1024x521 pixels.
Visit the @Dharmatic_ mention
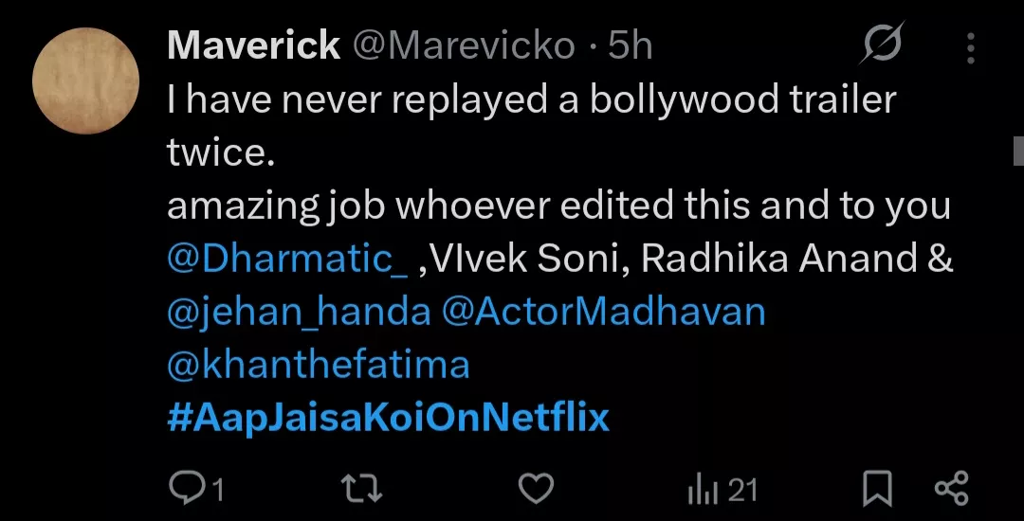click(x=287, y=260)
